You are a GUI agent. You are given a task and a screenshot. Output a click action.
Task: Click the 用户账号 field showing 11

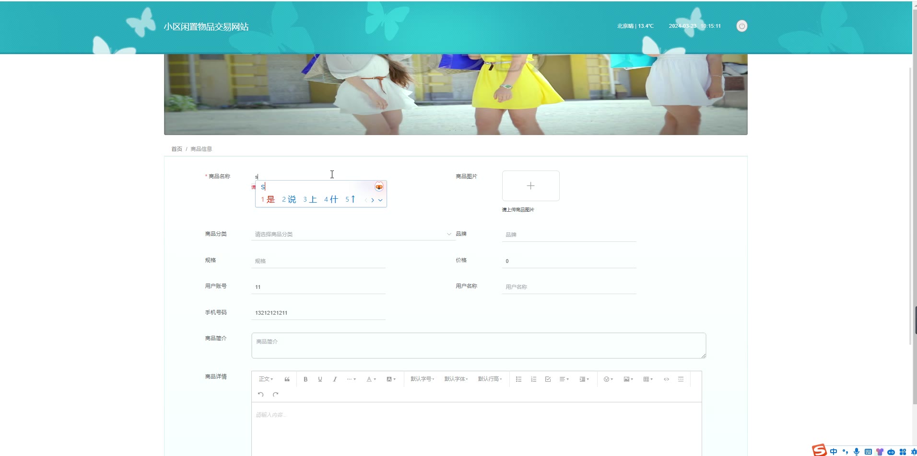click(x=318, y=287)
